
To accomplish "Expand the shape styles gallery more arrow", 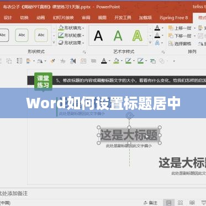I will click(54, 43).
